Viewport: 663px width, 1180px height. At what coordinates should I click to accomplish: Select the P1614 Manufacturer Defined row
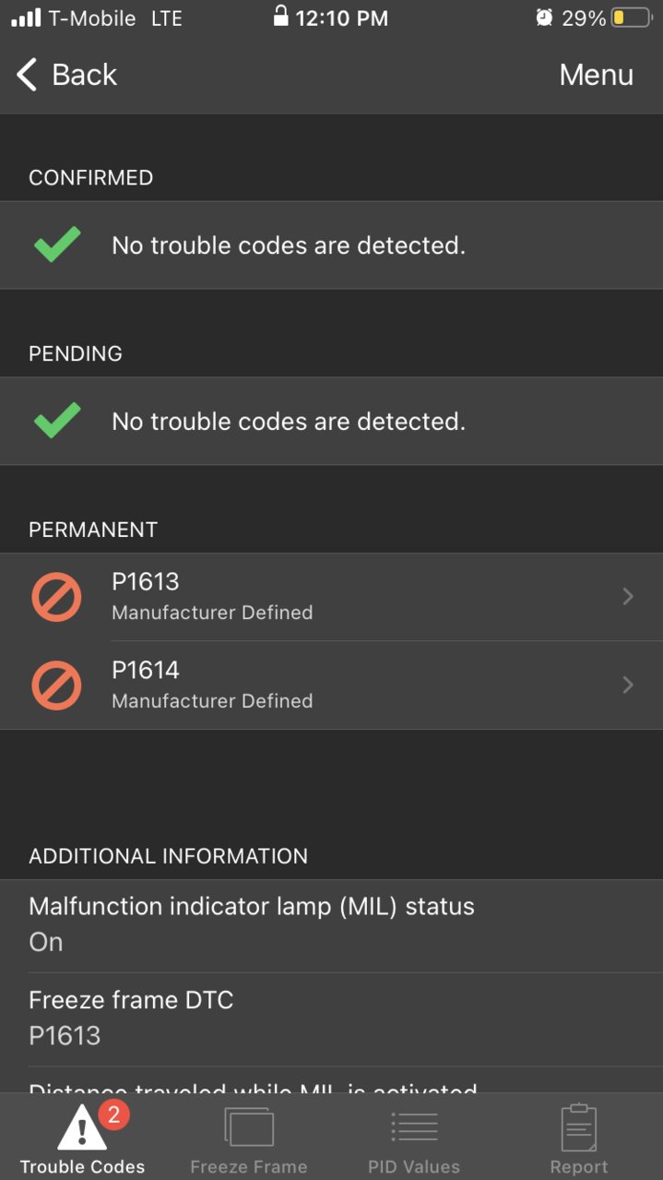pyautogui.click(x=331, y=685)
